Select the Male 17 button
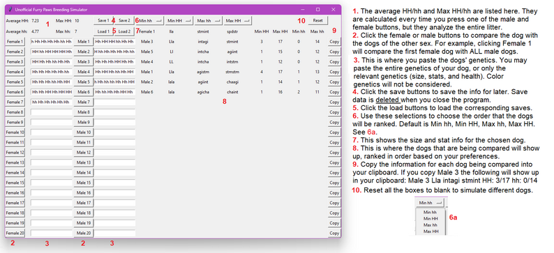 [84, 203]
